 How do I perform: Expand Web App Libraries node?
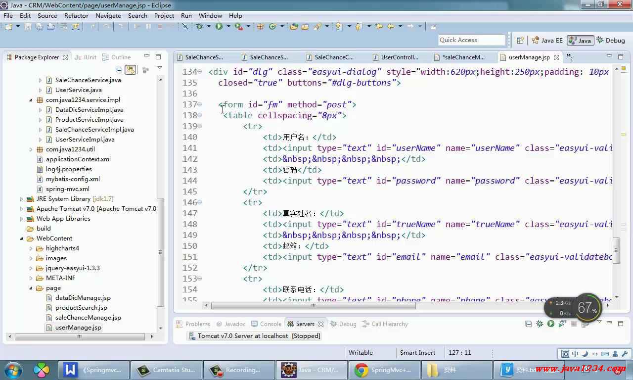(21, 219)
